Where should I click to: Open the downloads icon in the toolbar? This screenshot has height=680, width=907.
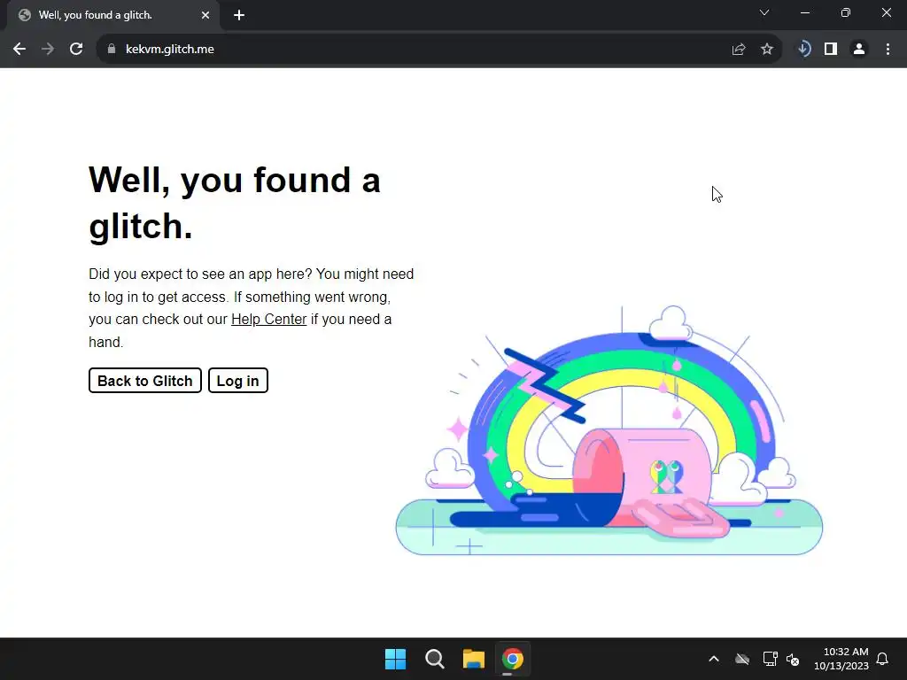[x=803, y=50]
